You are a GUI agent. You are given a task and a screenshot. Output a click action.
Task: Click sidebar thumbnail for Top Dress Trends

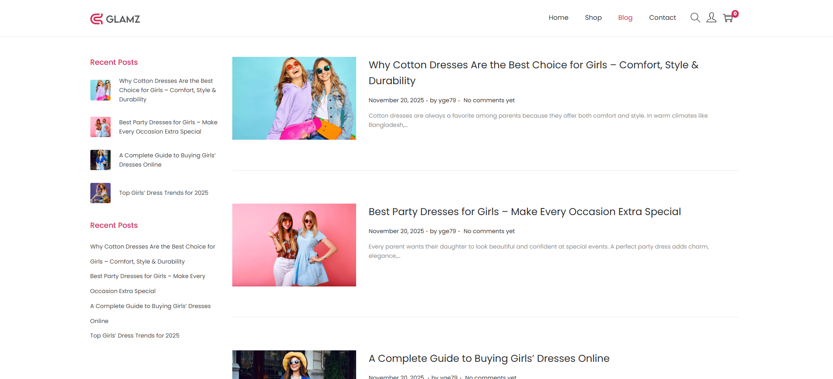tap(100, 193)
